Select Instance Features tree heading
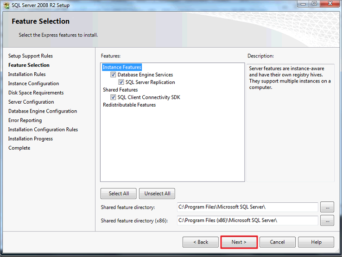The width and height of the screenshot is (342, 257). pos(122,67)
